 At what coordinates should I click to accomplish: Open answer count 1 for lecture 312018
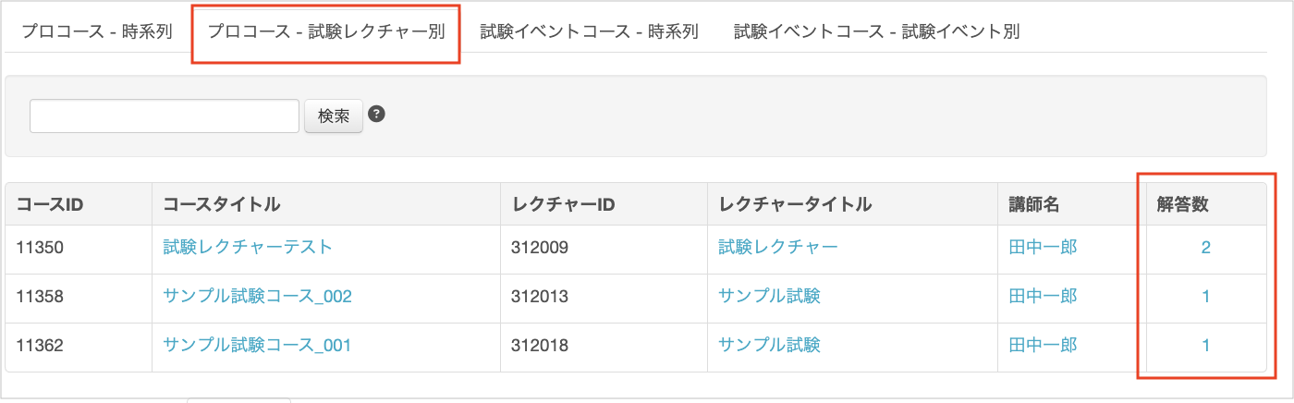pos(1206,346)
